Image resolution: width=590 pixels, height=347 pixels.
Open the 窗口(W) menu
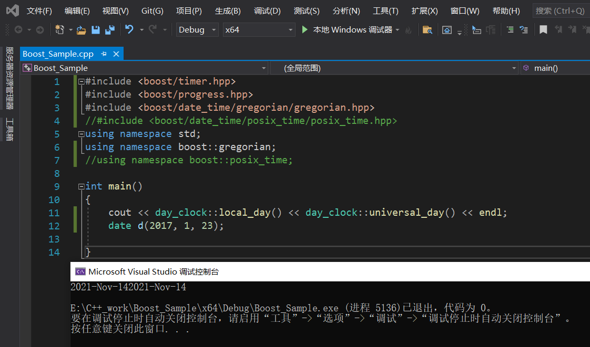[465, 11]
